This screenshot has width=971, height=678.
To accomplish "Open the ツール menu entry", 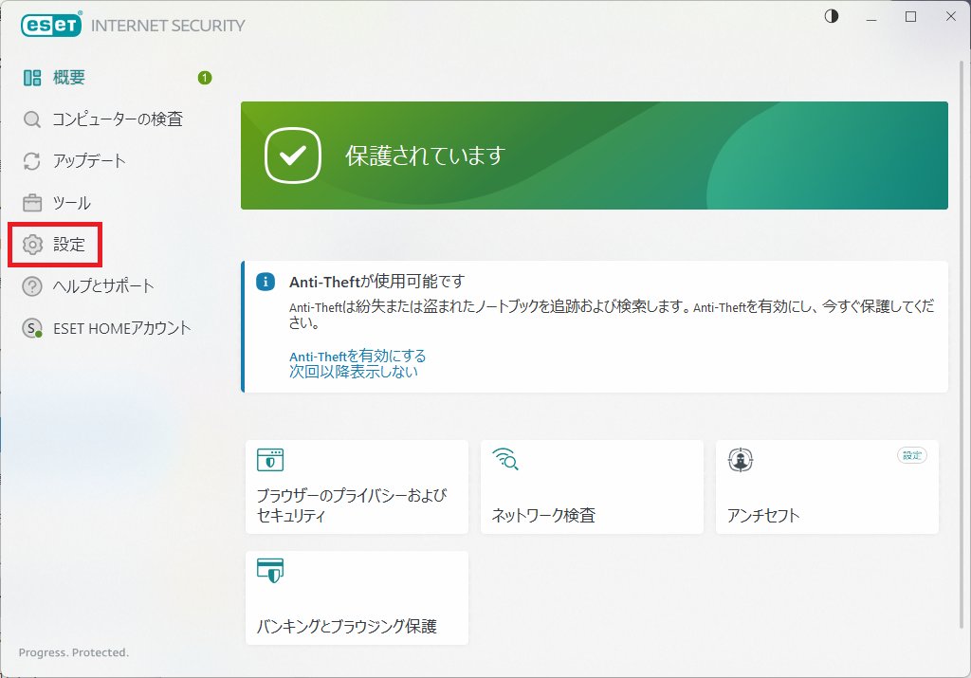I will point(72,203).
